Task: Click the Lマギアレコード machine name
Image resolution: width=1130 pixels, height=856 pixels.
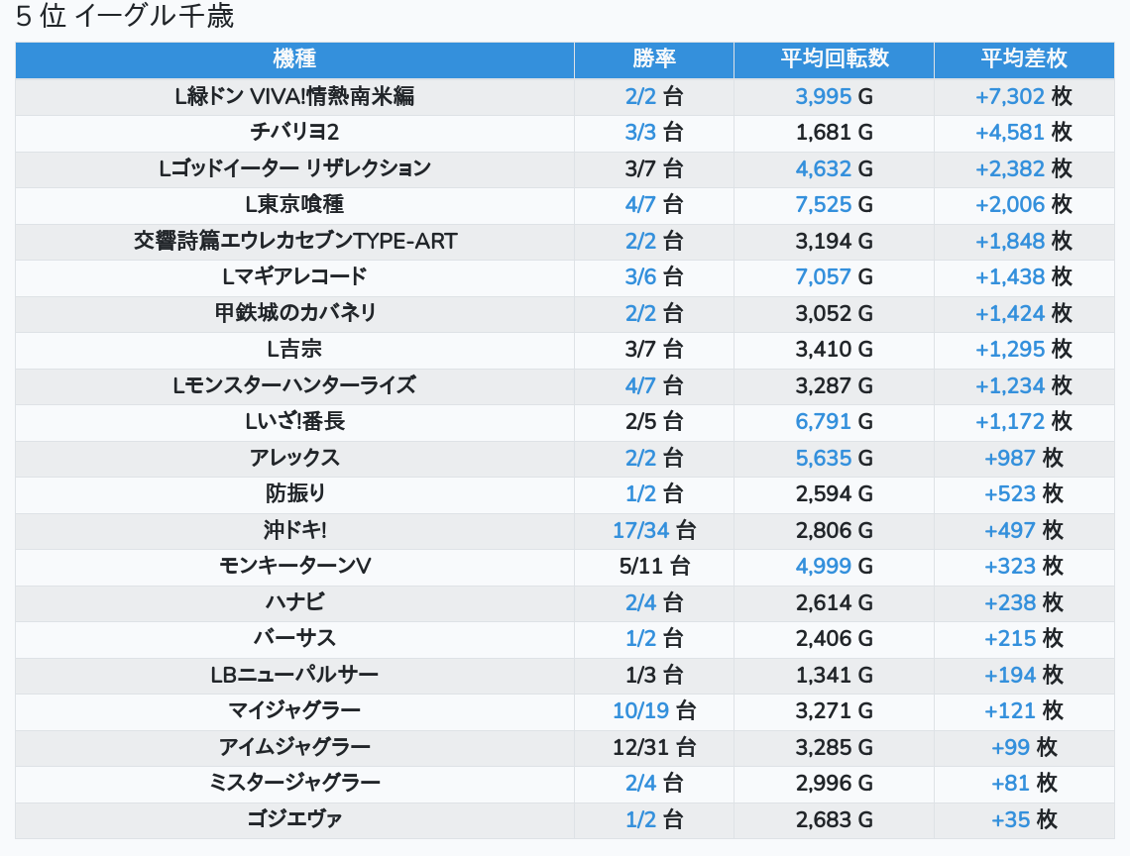Action: point(294,276)
